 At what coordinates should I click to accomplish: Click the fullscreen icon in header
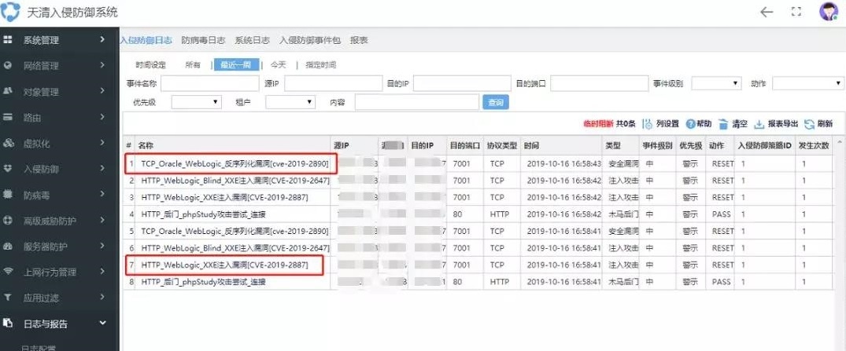pos(796,12)
